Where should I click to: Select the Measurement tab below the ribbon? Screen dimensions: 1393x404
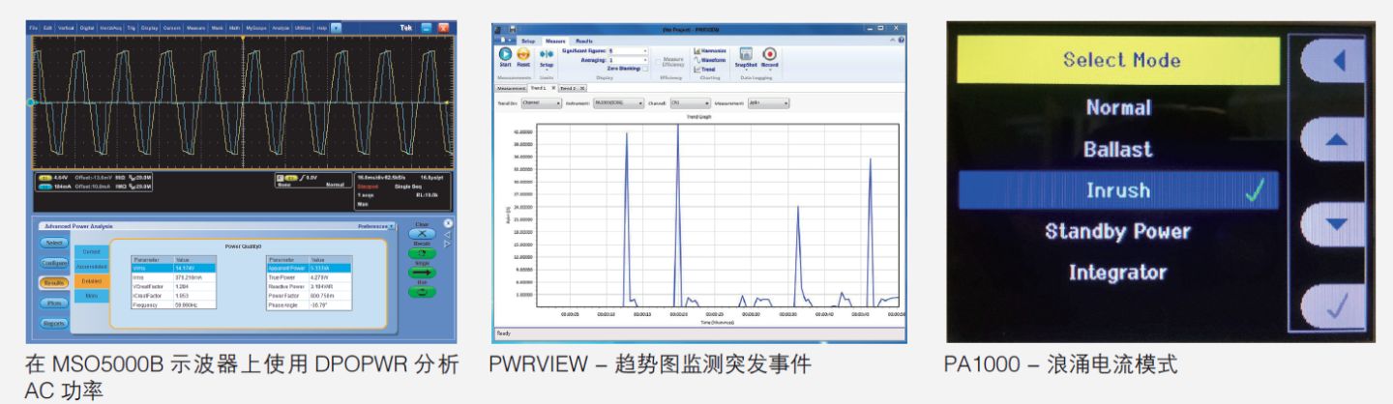[511, 88]
